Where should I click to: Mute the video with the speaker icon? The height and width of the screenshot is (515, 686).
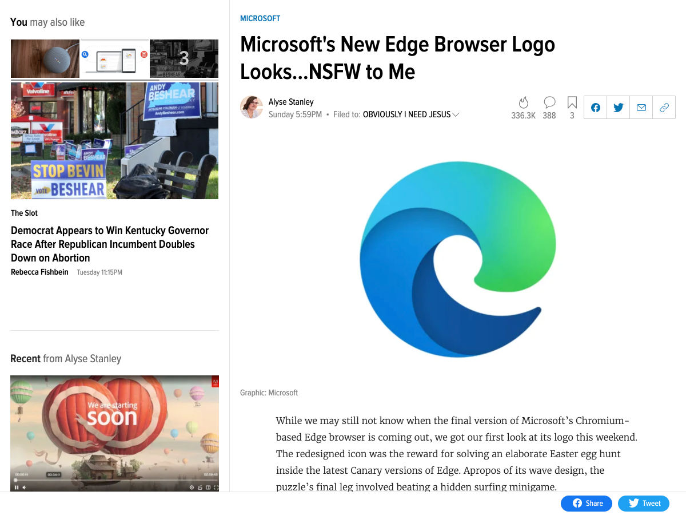point(25,488)
